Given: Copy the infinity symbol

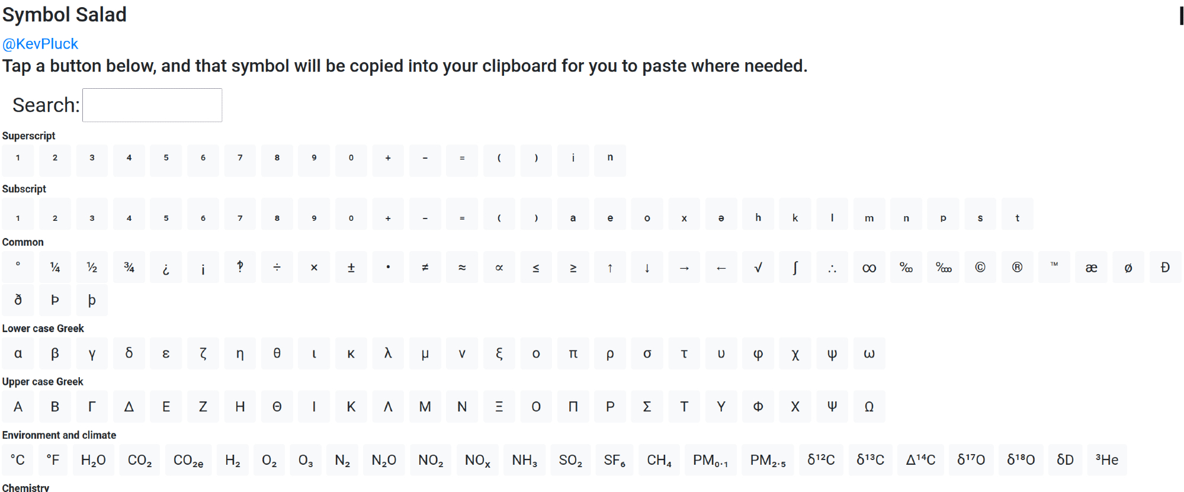Looking at the screenshot, I should [x=869, y=268].
